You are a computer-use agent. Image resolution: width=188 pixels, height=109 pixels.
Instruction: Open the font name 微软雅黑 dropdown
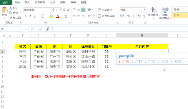pos(52,10)
